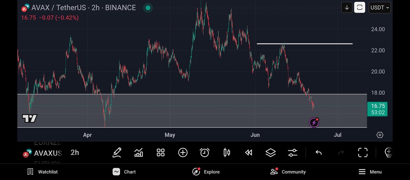The height and width of the screenshot is (180, 410).
Task: Select the drawing pencil tool
Action: click(117, 152)
